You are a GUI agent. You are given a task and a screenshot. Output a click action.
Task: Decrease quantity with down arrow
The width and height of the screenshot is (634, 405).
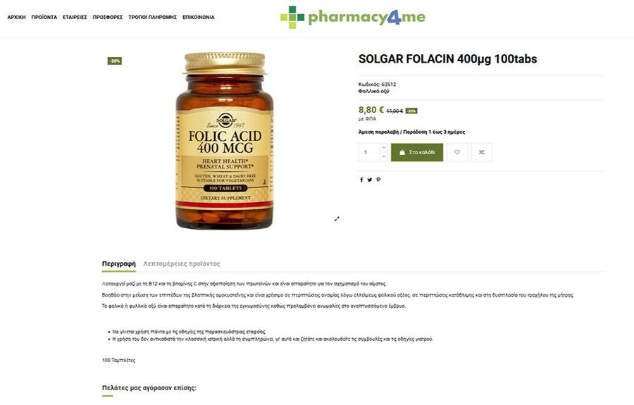pyautogui.click(x=384, y=157)
